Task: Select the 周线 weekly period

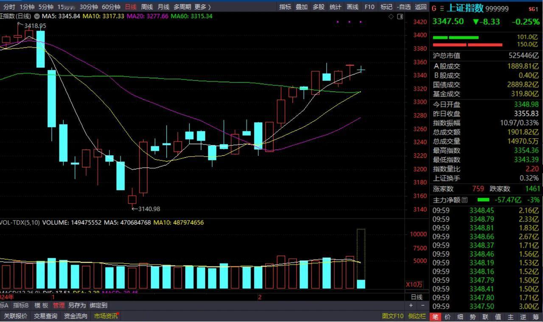Action: pyautogui.click(x=147, y=7)
